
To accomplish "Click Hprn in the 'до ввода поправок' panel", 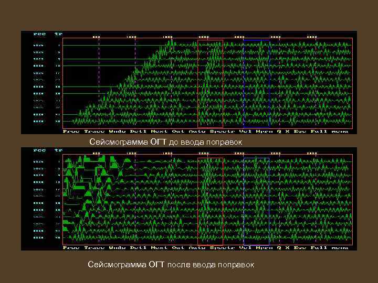I will coord(264,131).
